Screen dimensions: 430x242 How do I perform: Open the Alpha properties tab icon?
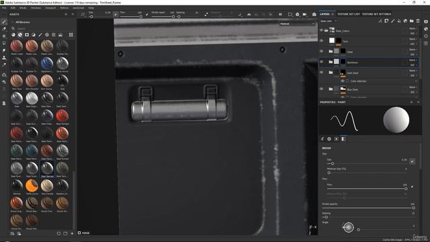[329, 139]
